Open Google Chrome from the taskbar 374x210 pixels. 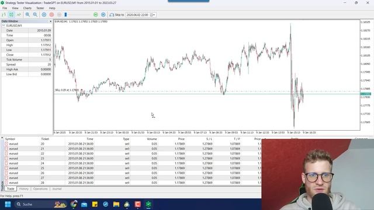coord(74,204)
